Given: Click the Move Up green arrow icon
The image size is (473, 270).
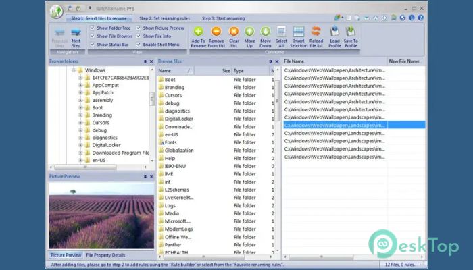Looking at the screenshot, I should point(249,32).
